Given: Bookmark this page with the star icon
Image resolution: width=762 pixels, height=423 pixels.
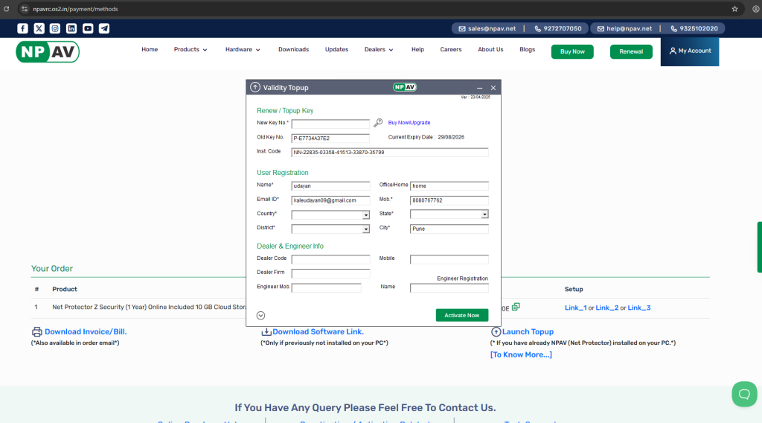Looking at the screenshot, I should [x=734, y=9].
